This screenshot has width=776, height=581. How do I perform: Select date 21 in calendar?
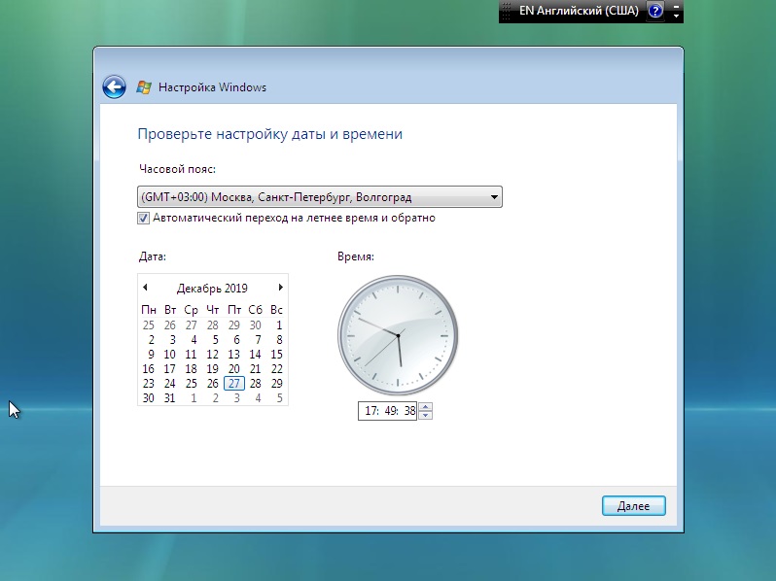(x=256, y=369)
